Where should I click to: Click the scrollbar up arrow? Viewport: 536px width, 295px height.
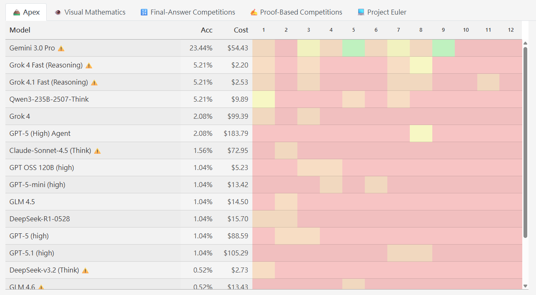[525, 43]
